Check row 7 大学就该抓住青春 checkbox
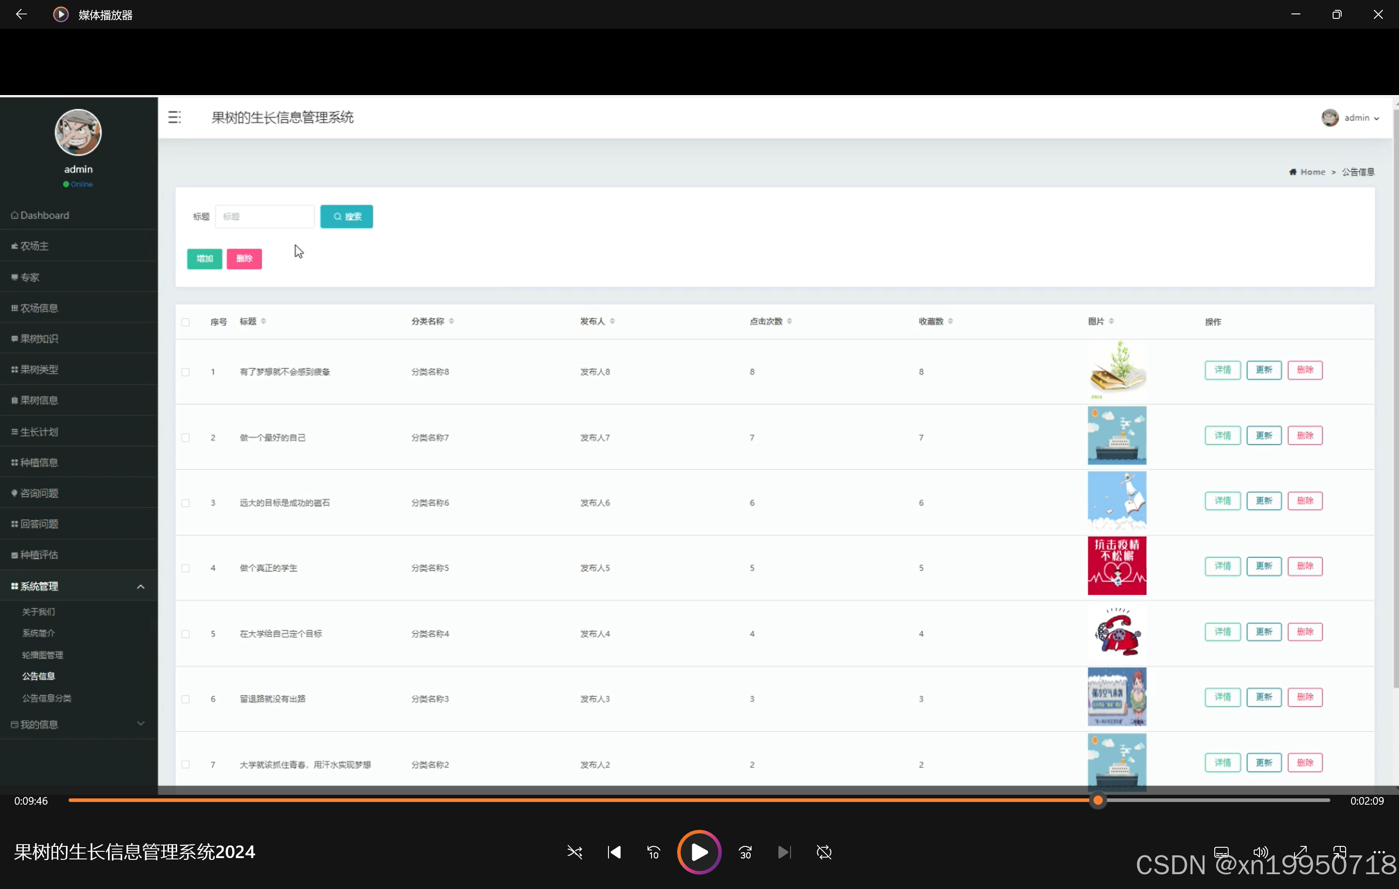This screenshot has width=1399, height=889. pyautogui.click(x=185, y=765)
